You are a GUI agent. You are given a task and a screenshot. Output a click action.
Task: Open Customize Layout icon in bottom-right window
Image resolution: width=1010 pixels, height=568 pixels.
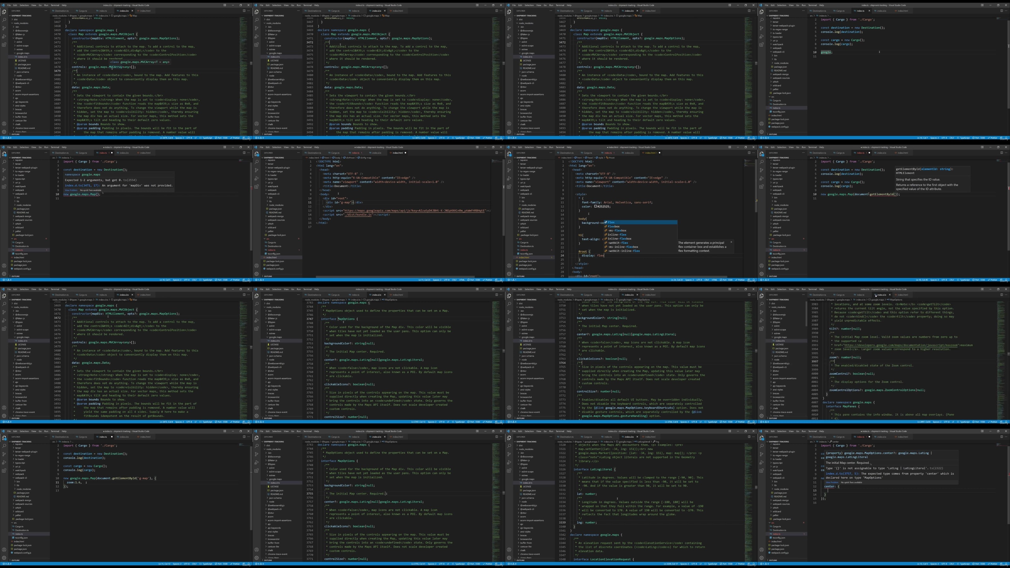tap(982, 431)
